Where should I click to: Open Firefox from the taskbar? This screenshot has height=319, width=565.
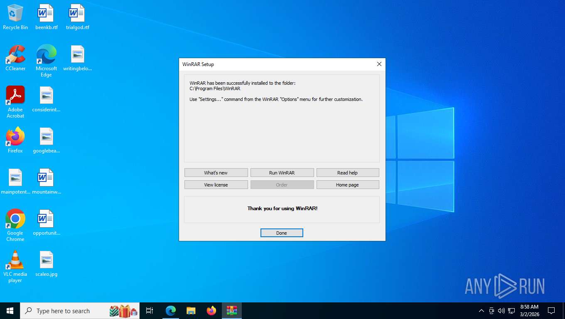[x=211, y=311]
